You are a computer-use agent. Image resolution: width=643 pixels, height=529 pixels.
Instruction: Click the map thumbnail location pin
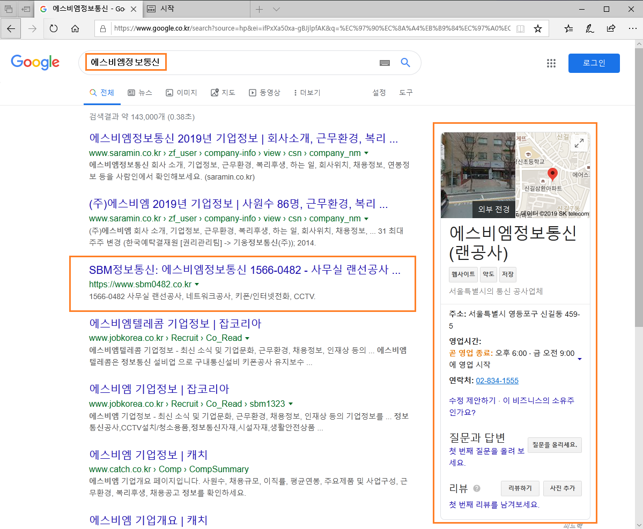coord(552,174)
